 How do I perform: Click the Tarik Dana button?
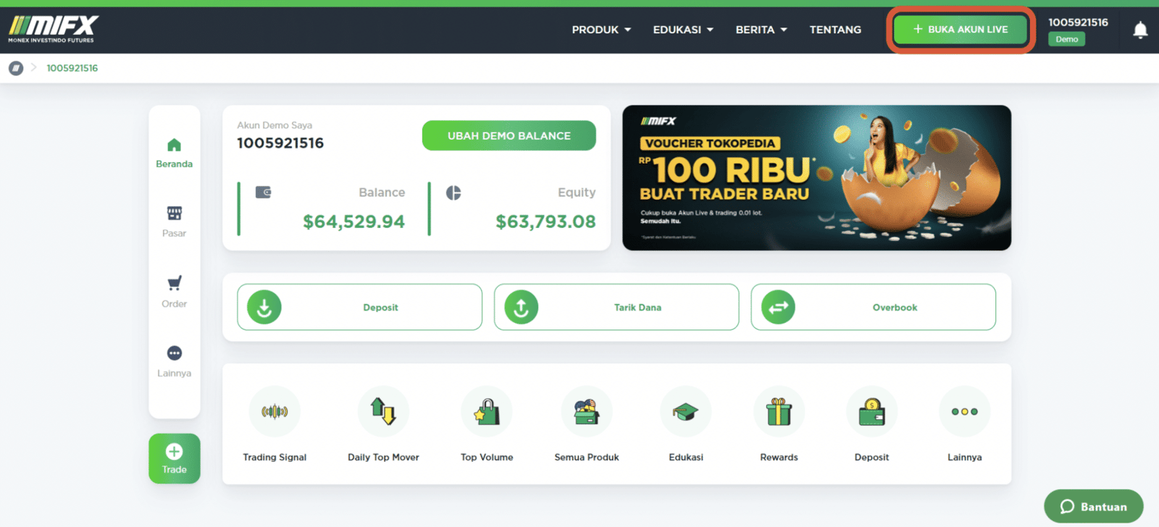pyautogui.click(x=616, y=307)
